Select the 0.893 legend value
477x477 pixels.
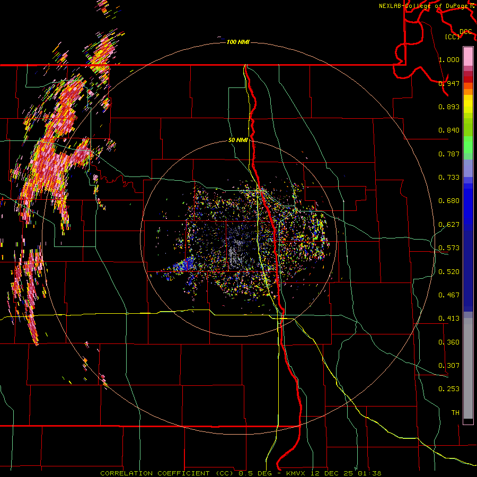pos(449,107)
